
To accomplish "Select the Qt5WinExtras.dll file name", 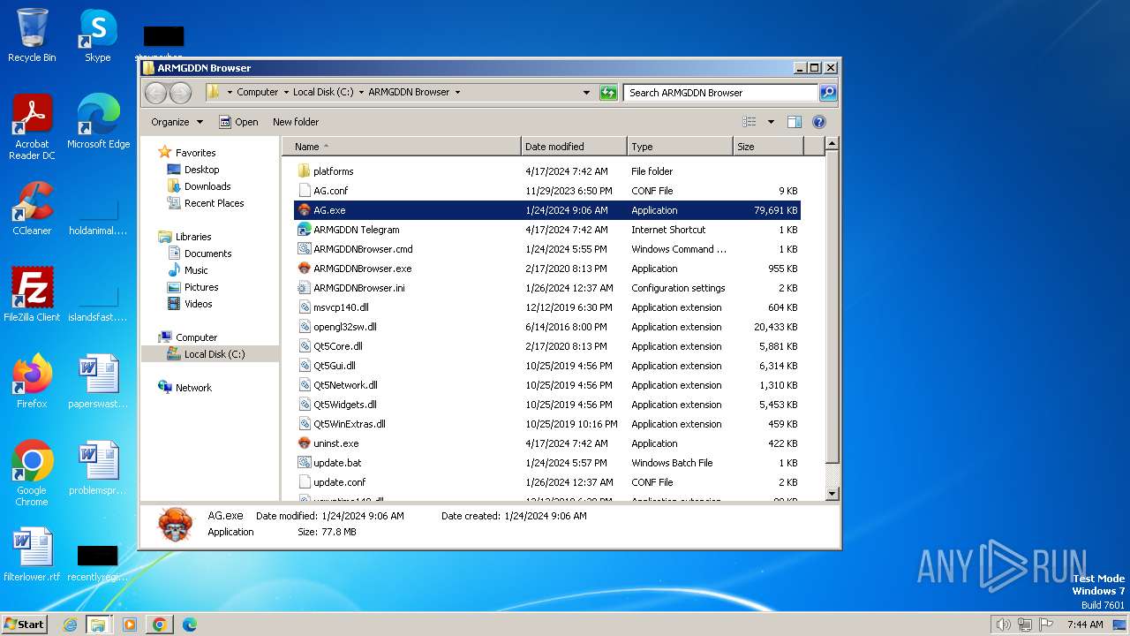I will pos(350,424).
